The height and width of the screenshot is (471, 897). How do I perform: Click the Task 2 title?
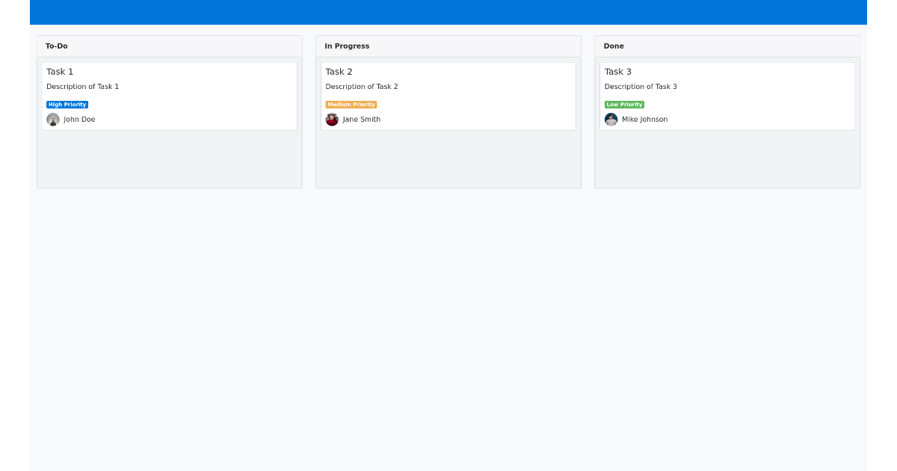339,71
